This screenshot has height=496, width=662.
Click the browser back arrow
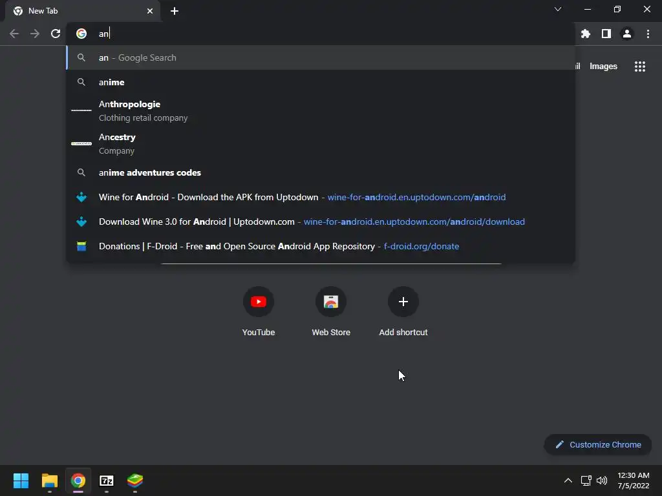[x=14, y=34]
